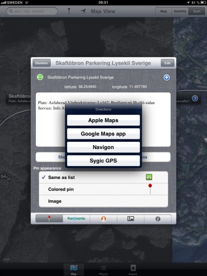Choose Apple Maps for directions
The image size is (207, 276).
(x=103, y=120)
